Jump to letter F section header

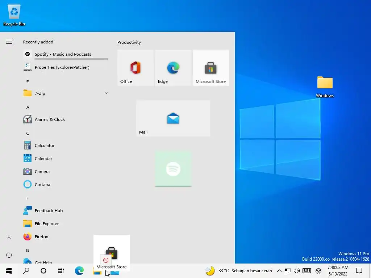(28, 198)
